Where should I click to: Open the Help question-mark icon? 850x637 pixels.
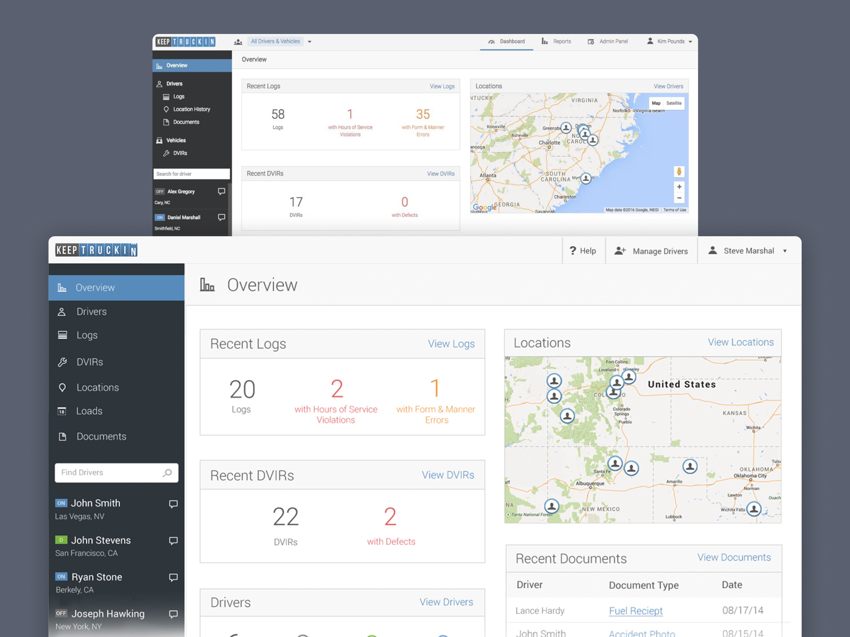[x=574, y=250]
